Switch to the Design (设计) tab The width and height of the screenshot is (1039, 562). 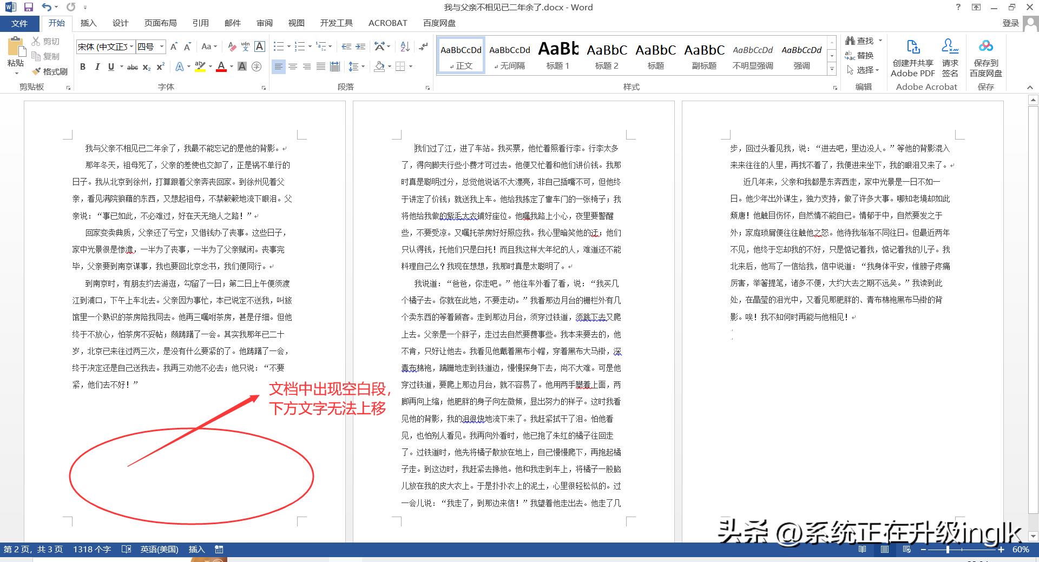120,23
